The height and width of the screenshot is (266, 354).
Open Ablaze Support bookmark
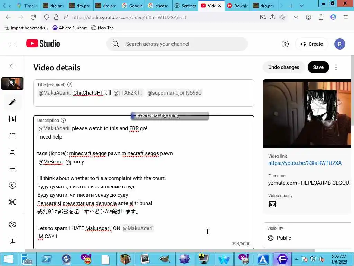69,28
